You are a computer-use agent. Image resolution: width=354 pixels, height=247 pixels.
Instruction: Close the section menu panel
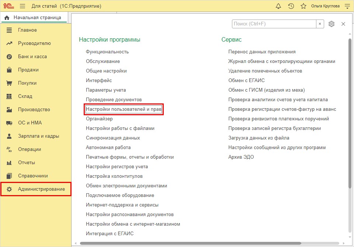coord(343,24)
